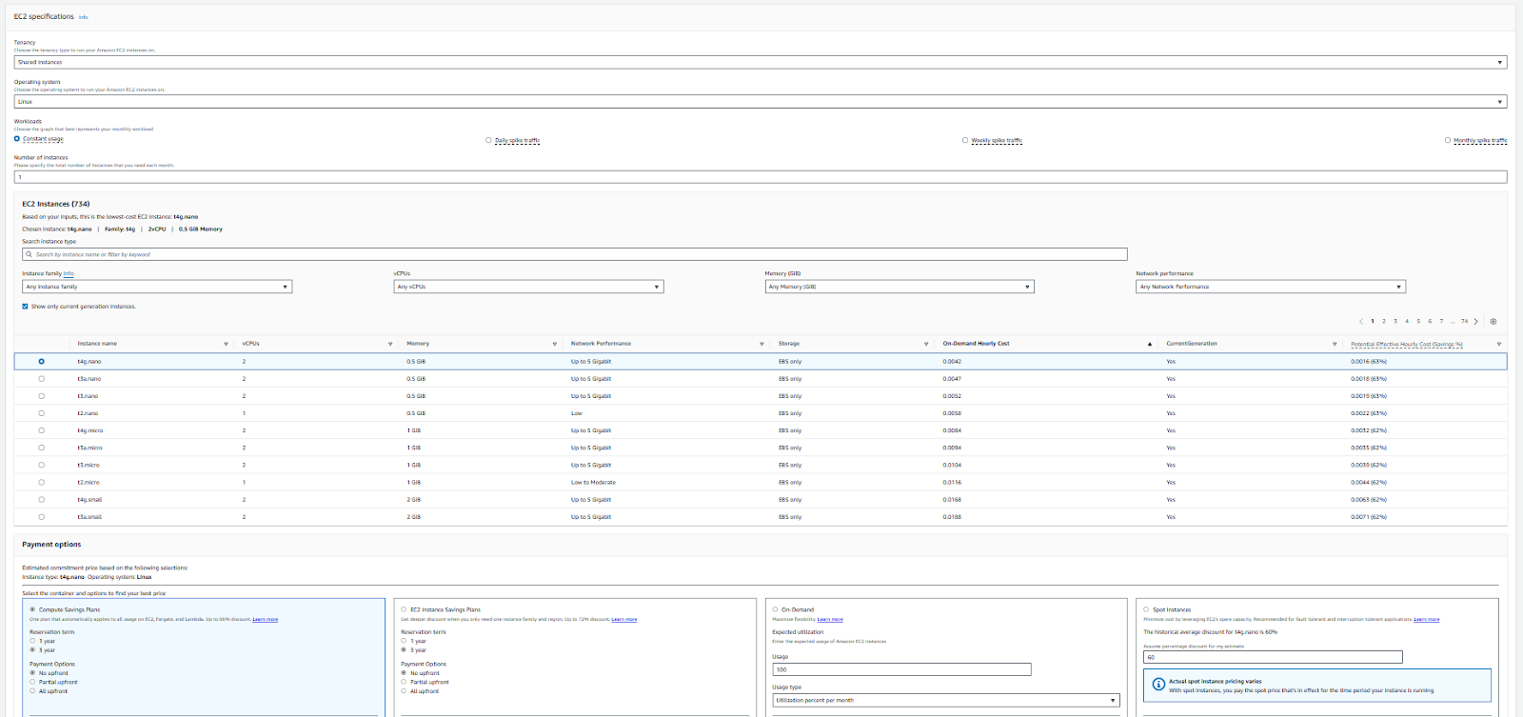Sort by Instance name column arrow
The height and width of the screenshot is (717, 1523).
coord(226,344)
